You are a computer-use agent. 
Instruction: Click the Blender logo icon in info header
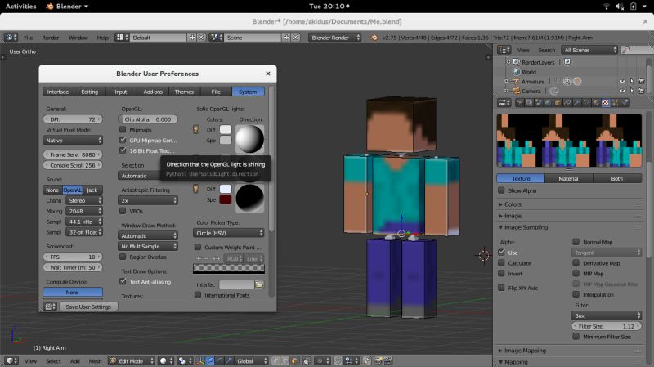pyautogui.click(x=374, y=38)
